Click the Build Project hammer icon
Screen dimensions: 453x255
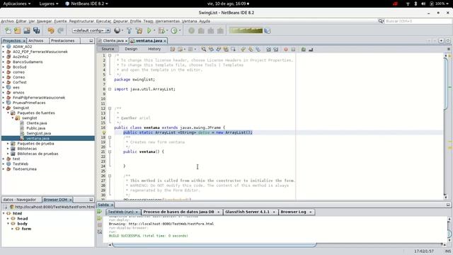coord(129,30)
